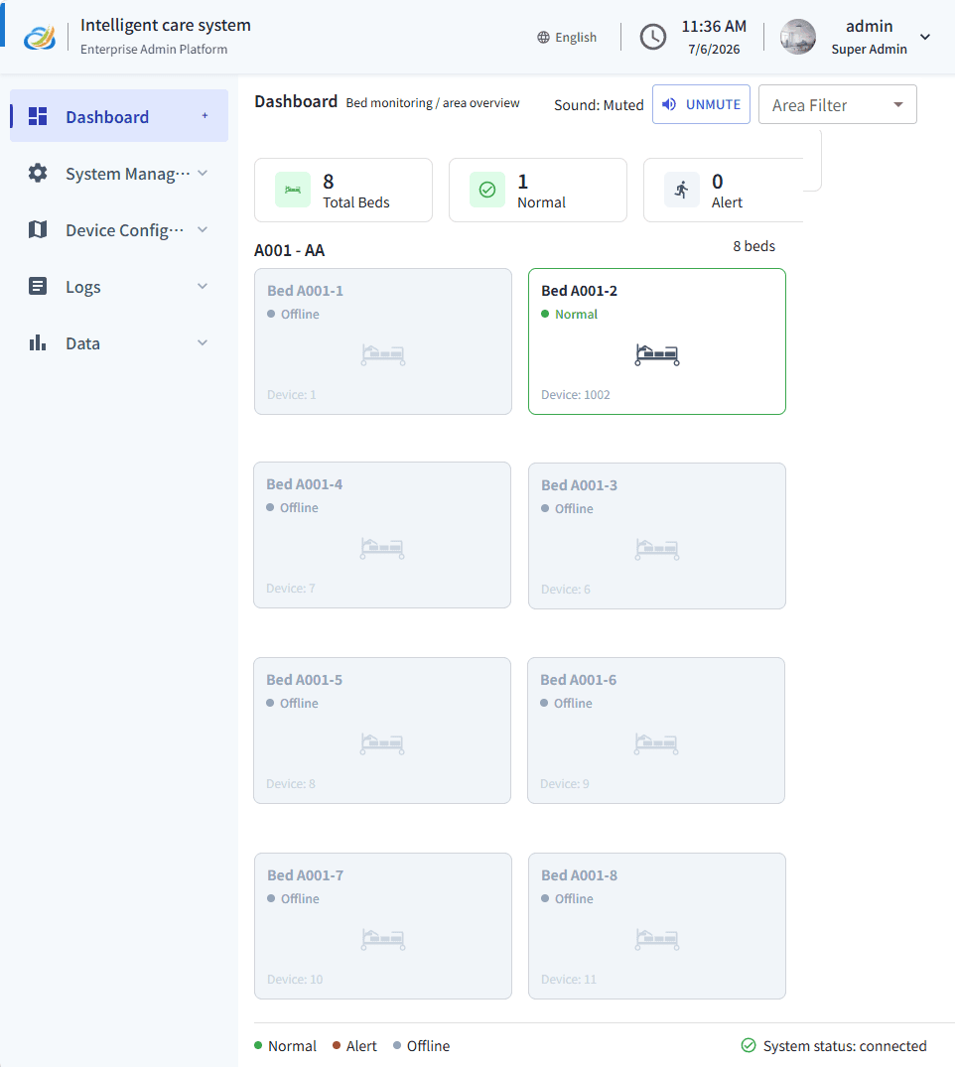
Task: Click the Normal checkmark stat icon
Action: pos(487,190)
